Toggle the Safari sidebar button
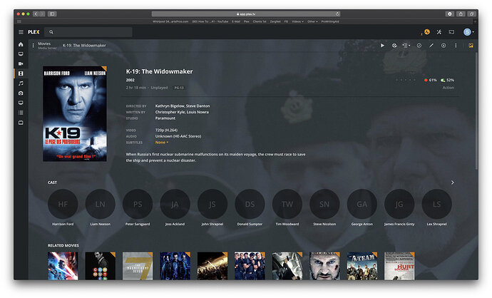Screen dimensions: 492x298 [x=52, y=14]
